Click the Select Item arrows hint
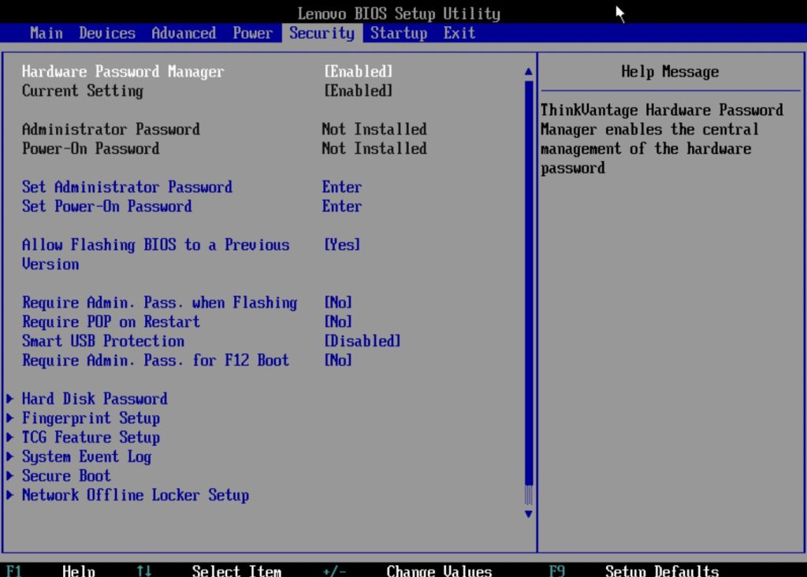The image size is (807, 577). (x=209, y=571)
